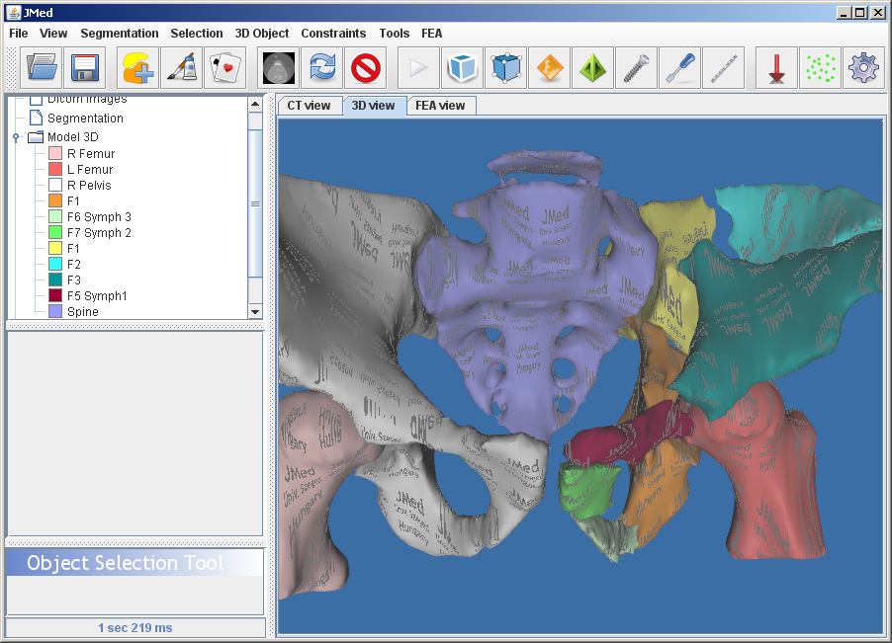Screen dimensions: 892x643
Task: Open the Constraints menu
Action: (x=333, y=34)
